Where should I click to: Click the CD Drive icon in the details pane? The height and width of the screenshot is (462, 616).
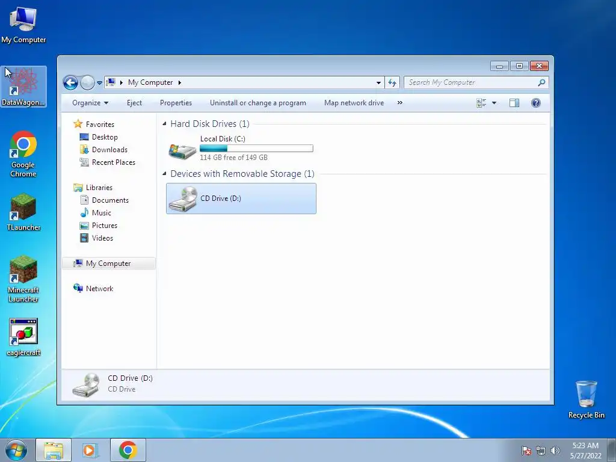point(86,385)
